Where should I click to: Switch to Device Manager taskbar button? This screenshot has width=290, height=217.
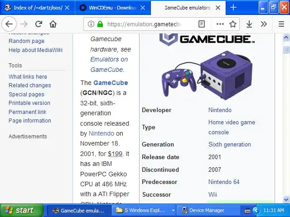point(208,210)
